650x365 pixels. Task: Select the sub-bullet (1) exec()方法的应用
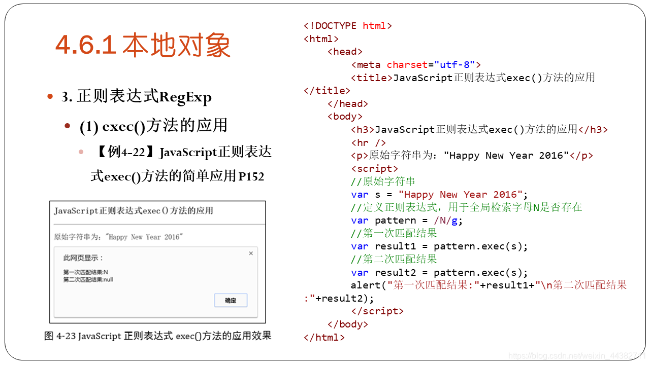coord(153,126)
